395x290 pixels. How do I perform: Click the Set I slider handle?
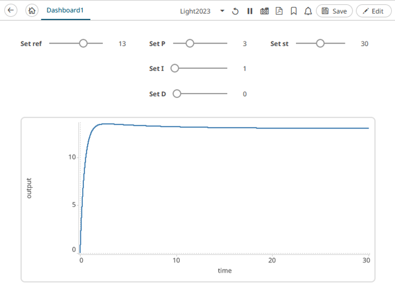(175, 68)
